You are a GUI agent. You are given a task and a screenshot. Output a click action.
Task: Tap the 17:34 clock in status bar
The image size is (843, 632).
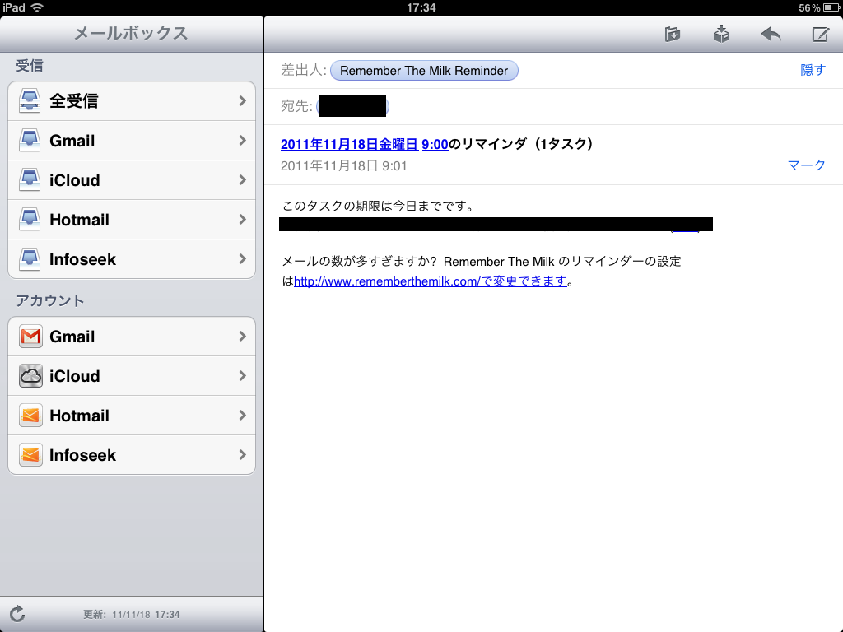coord(421,7)
